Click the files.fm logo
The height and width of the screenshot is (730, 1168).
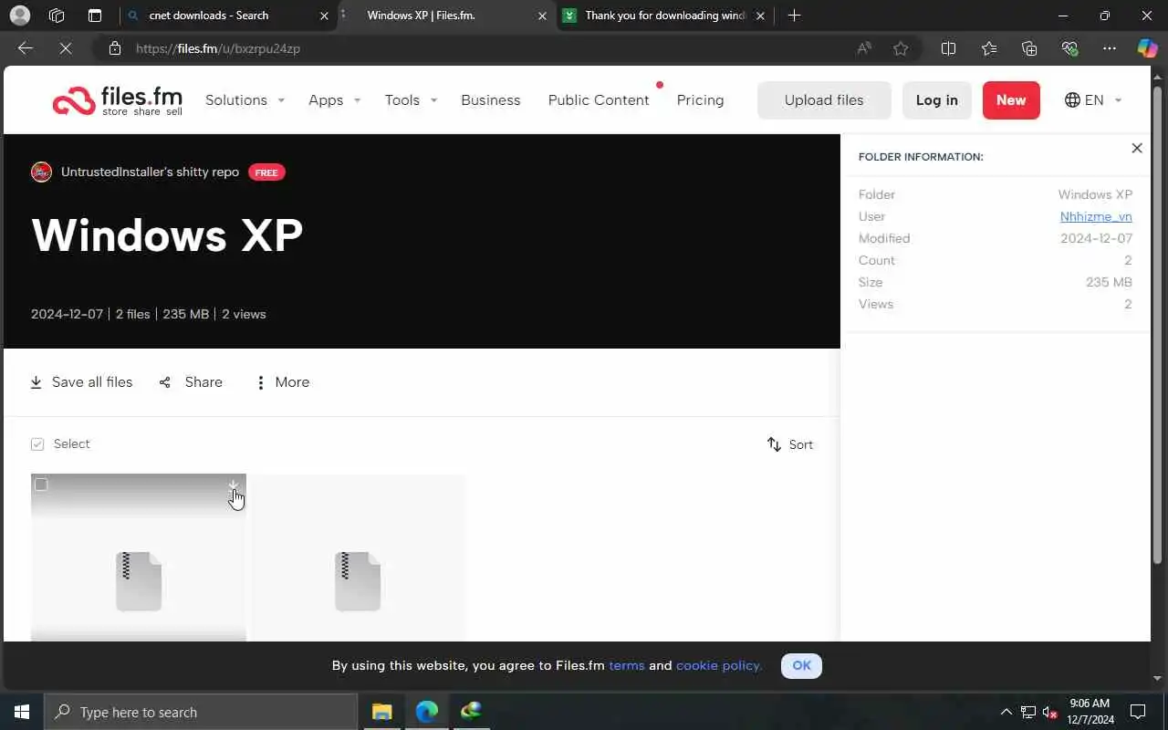pos(117,100)
